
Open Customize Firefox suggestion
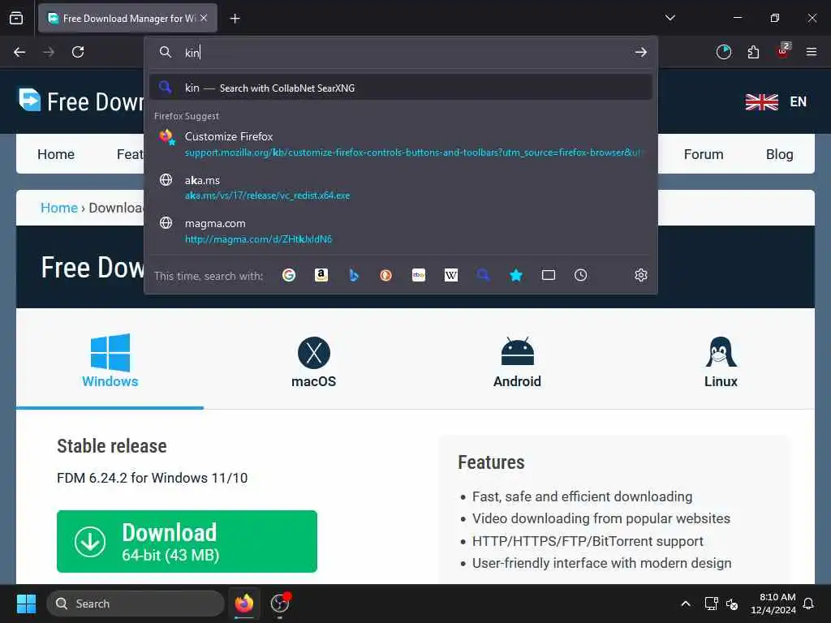[x=401, y=144]
